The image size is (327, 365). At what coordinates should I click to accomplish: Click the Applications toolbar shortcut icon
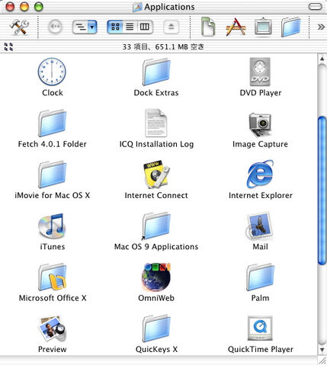pos(236,27)
